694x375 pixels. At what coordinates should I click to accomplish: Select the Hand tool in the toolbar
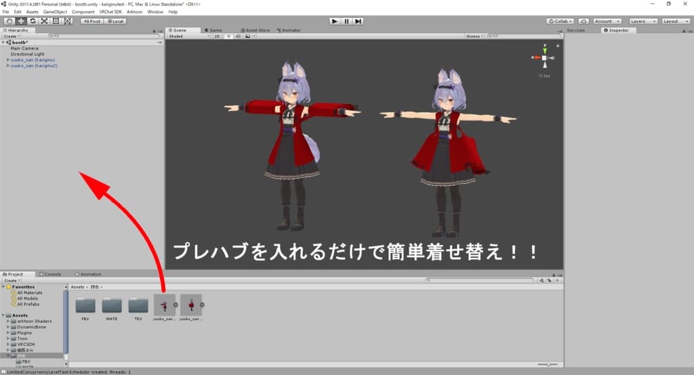point(9,21)
